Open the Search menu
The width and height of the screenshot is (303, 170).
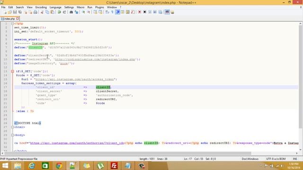20,8
